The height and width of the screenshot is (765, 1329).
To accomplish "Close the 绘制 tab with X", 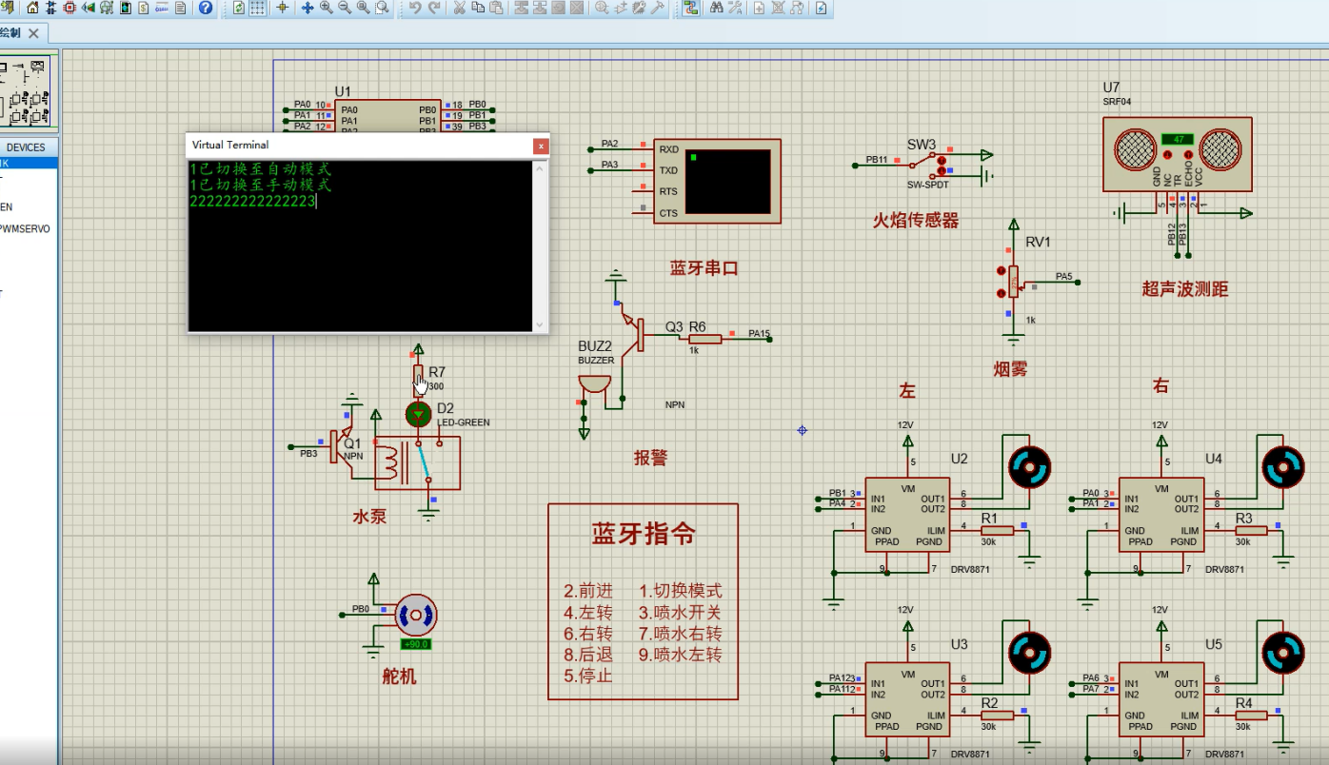I will tap(33, 32).
